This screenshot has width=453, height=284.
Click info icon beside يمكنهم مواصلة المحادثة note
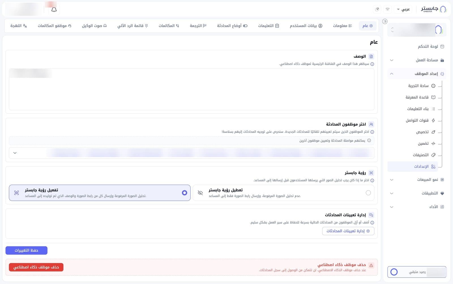(369, 140)
